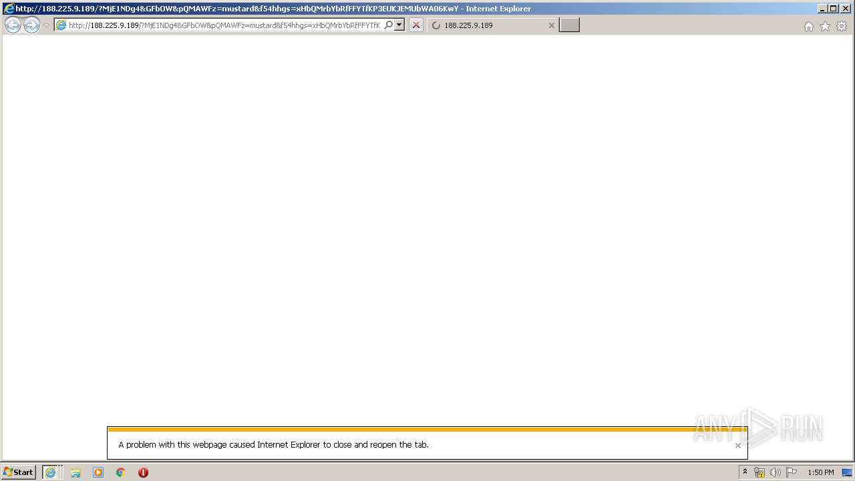Open the Home page icon
This screenshot has height=481, width=855.
click(x=809, y=26)
